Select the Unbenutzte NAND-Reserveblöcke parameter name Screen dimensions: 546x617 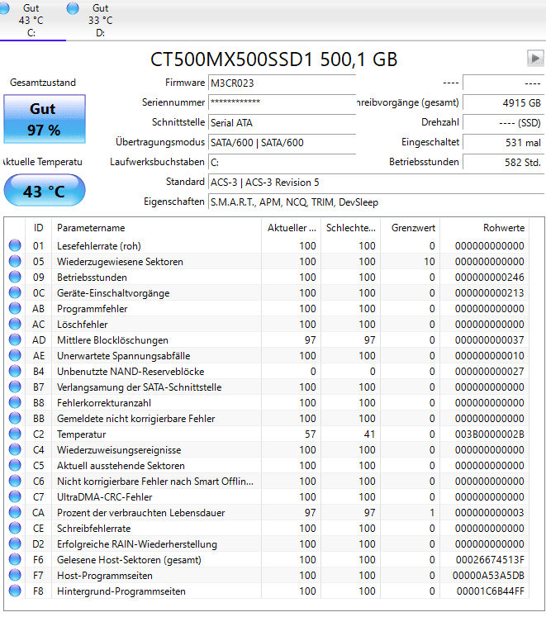131,372
